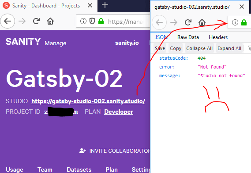The image size is (251, 173).
Task: Click the Gatsby-02 project title
Action: coord(64,79)
